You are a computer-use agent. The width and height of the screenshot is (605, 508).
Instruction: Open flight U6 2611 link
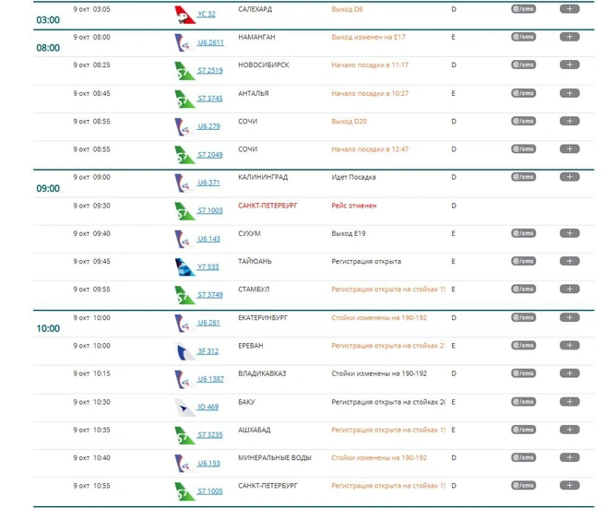[x=210, y=42]
